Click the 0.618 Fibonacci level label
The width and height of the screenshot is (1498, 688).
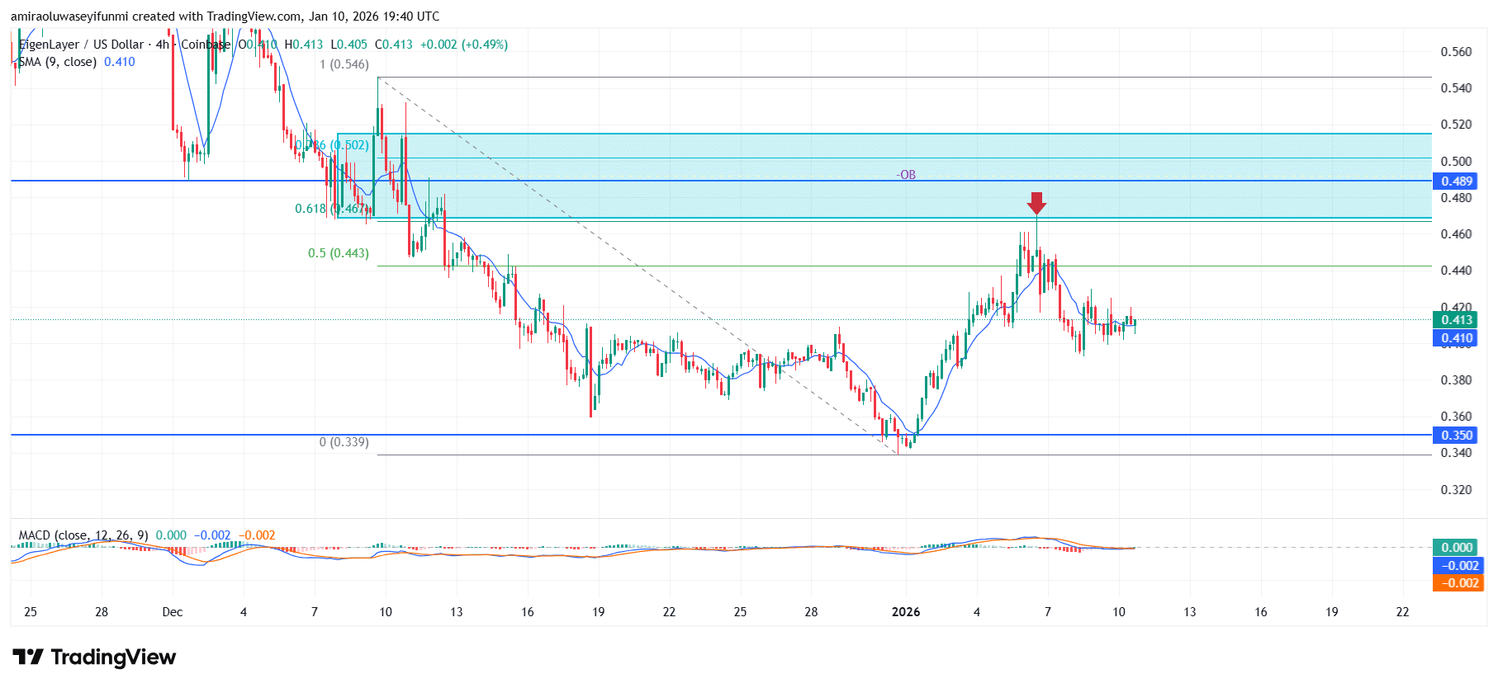coord(332,209)
